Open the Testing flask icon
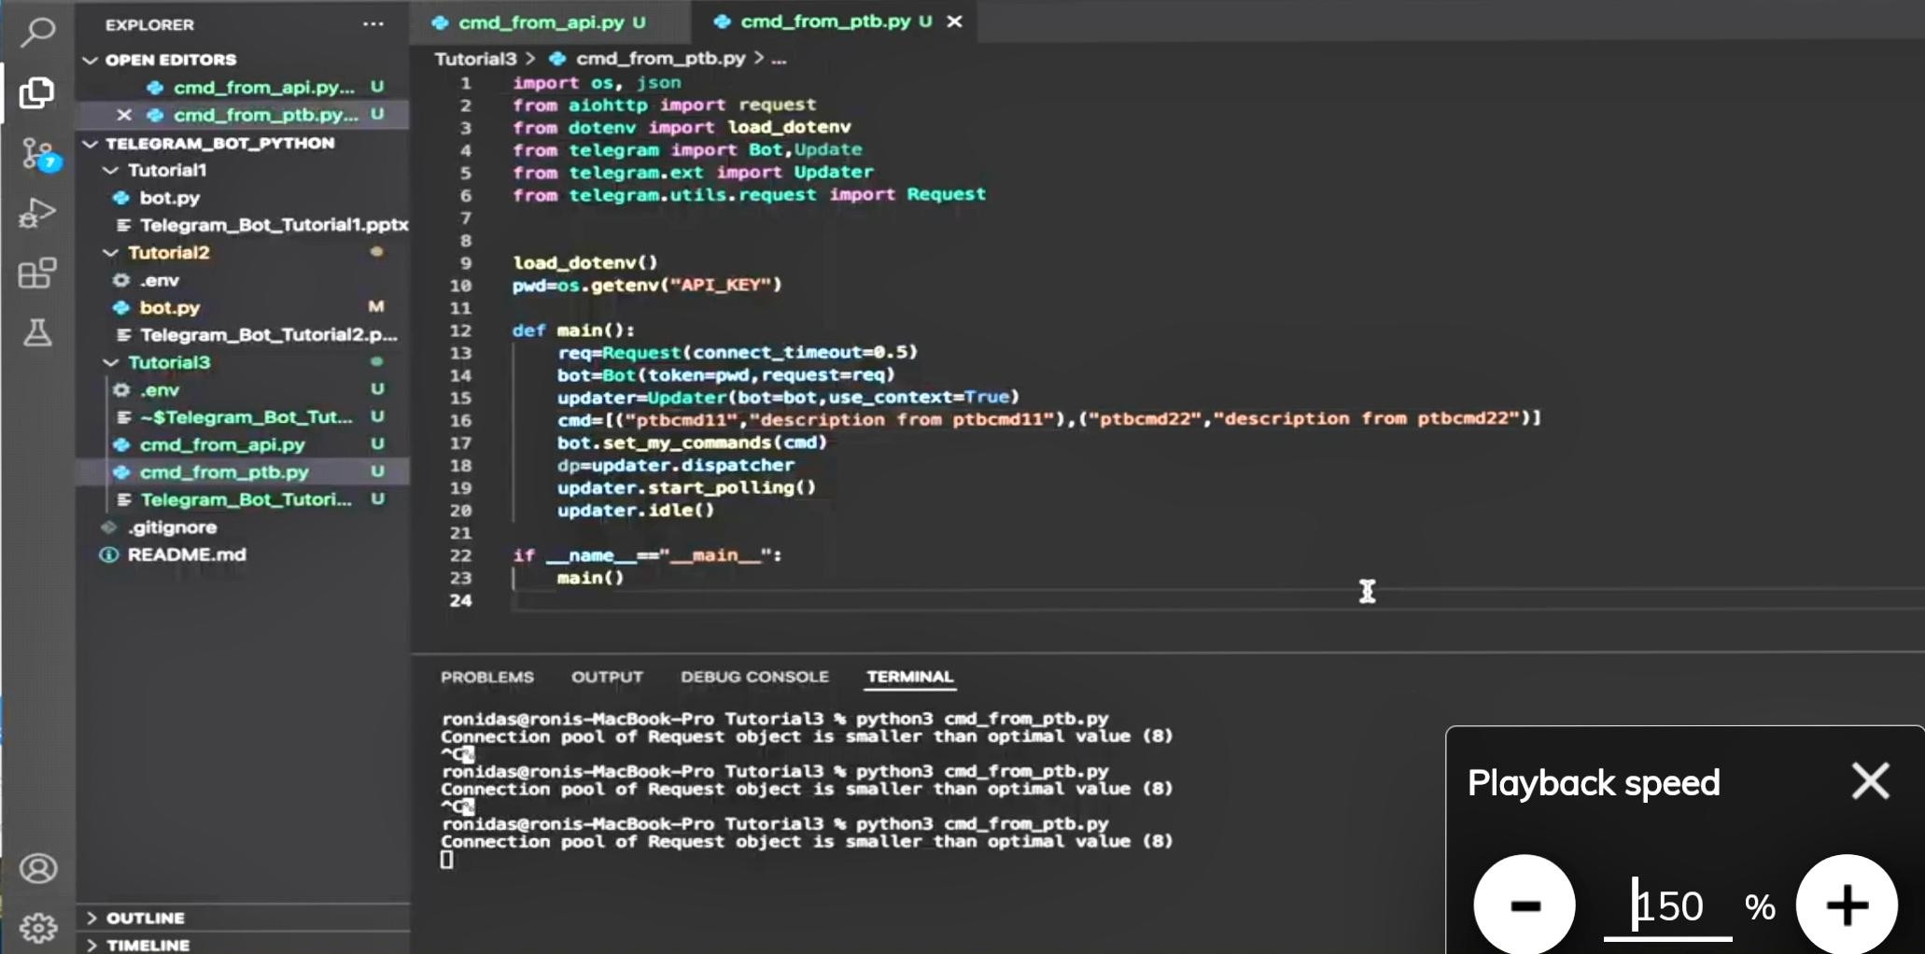The image size is (1925, 954). pos(37,333)
